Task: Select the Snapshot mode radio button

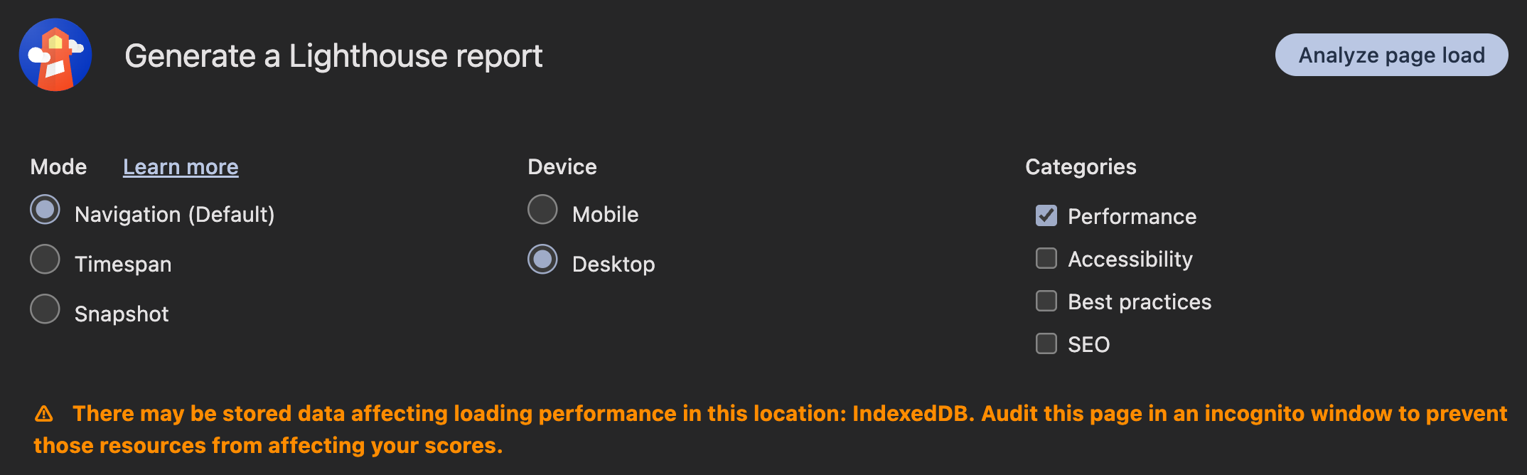Action: click(45, 309)
